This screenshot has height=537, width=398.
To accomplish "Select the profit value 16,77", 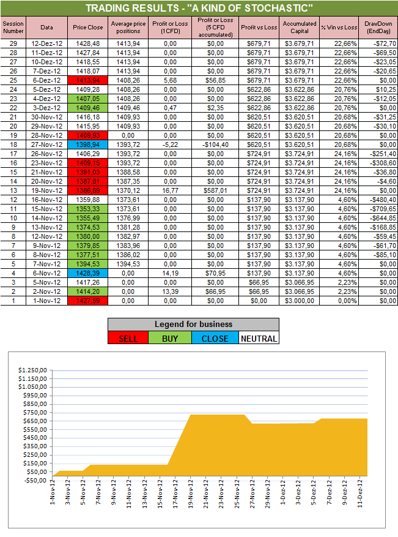I will (170, 190).
